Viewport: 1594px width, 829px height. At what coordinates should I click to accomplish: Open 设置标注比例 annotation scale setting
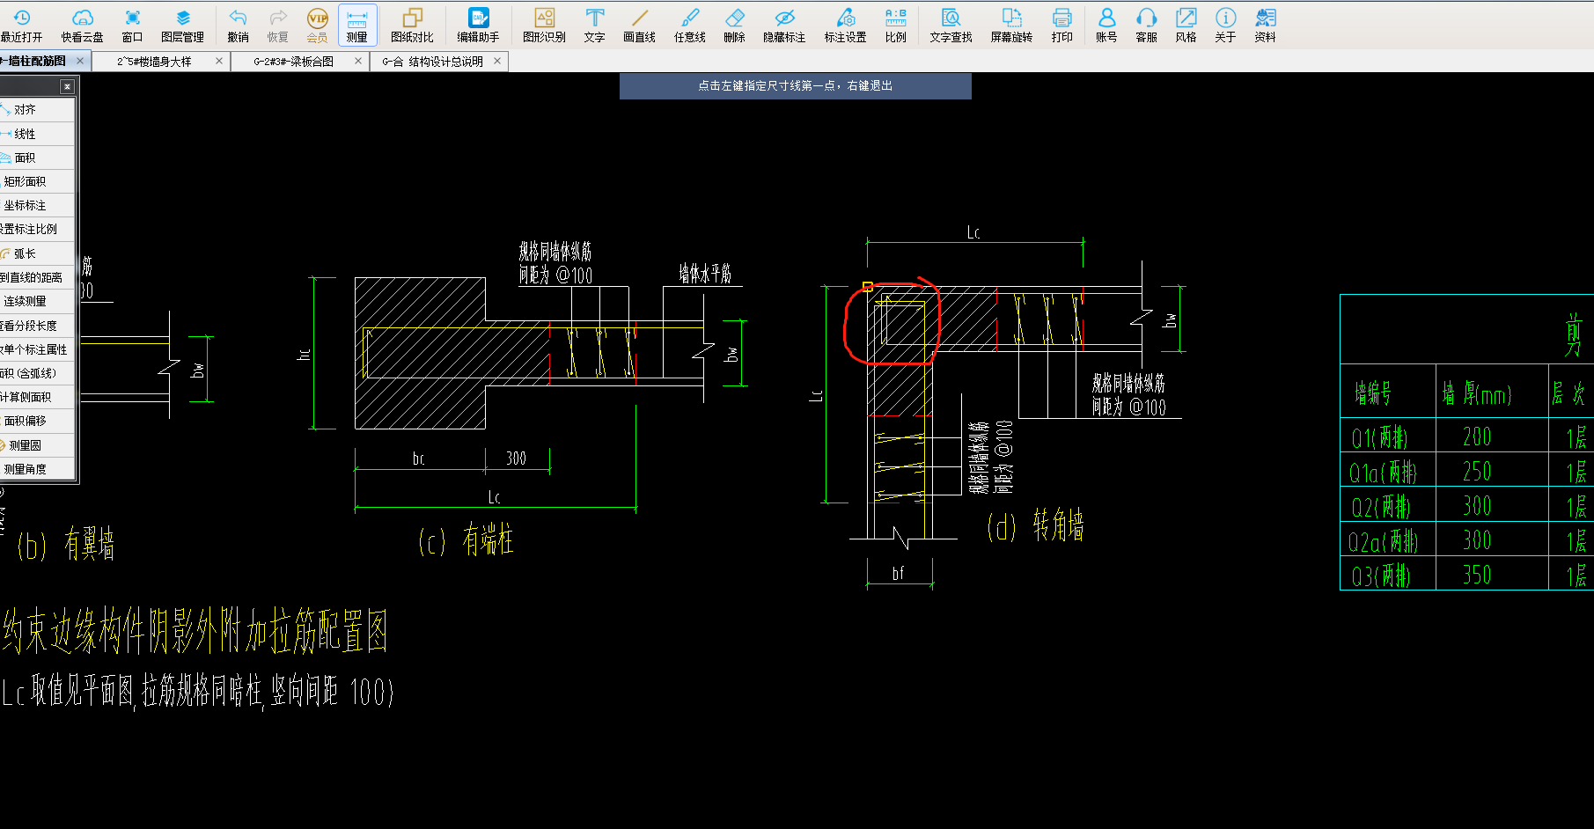coord(37,229)
